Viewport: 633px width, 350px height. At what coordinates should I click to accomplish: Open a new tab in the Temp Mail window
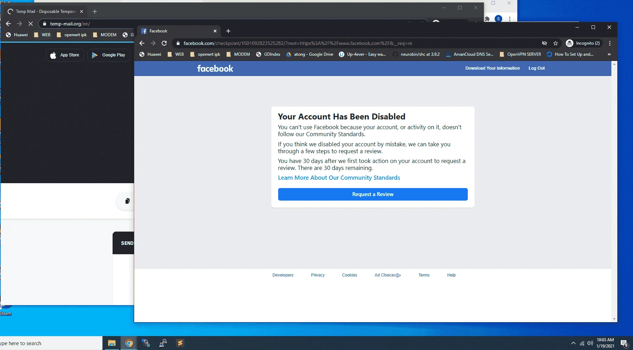pyautogui.click(x=94, y=11)
